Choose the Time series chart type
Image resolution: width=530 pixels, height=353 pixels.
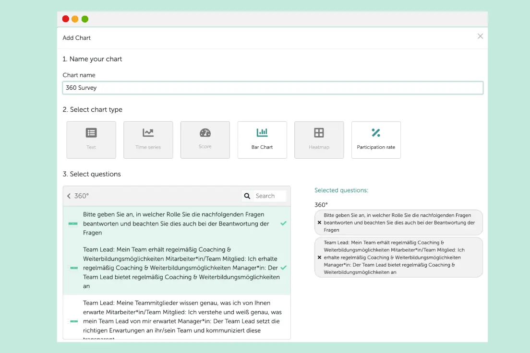click(148, 140)
